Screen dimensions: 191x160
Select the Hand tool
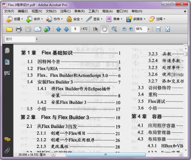tap(104, 29)
